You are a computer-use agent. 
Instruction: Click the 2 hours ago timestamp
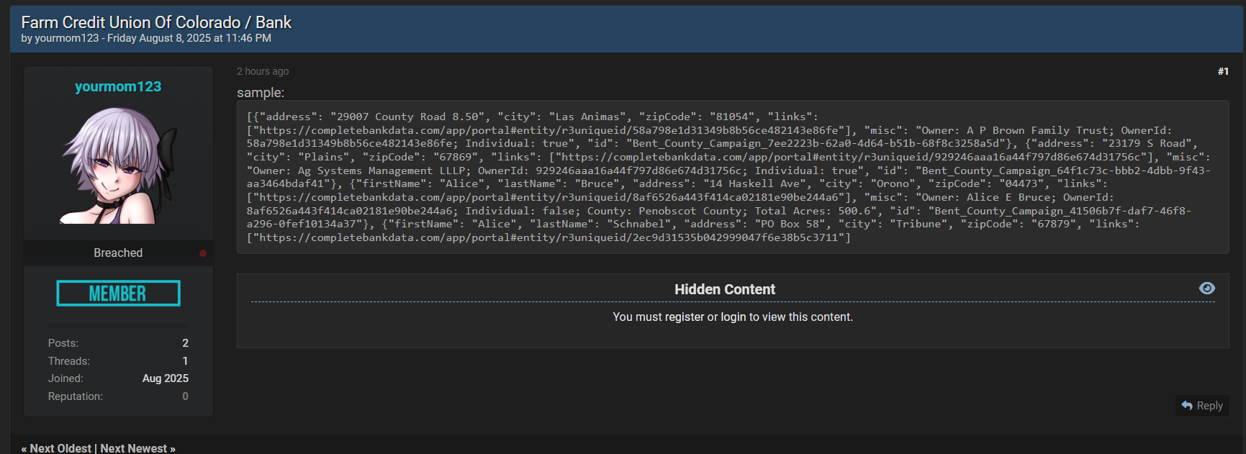(x=263, y=71)
